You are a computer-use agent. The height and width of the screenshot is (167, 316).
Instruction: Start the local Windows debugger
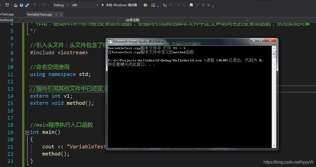[119, 5]
